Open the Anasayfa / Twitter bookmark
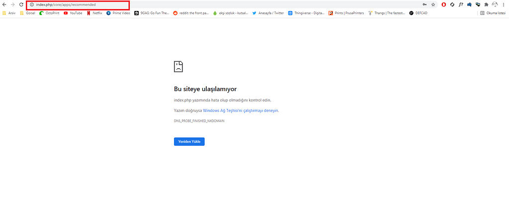Screen dimensions: 509x198 click(268, 13)
